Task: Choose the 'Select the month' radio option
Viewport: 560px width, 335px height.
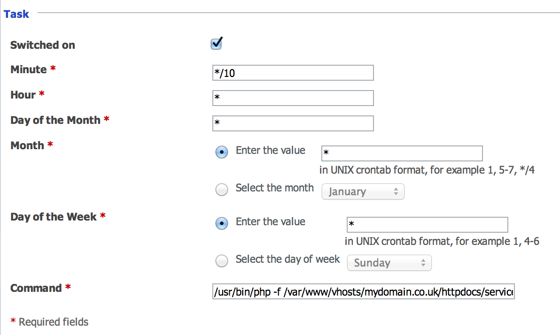Action: [x=221, y=189]
